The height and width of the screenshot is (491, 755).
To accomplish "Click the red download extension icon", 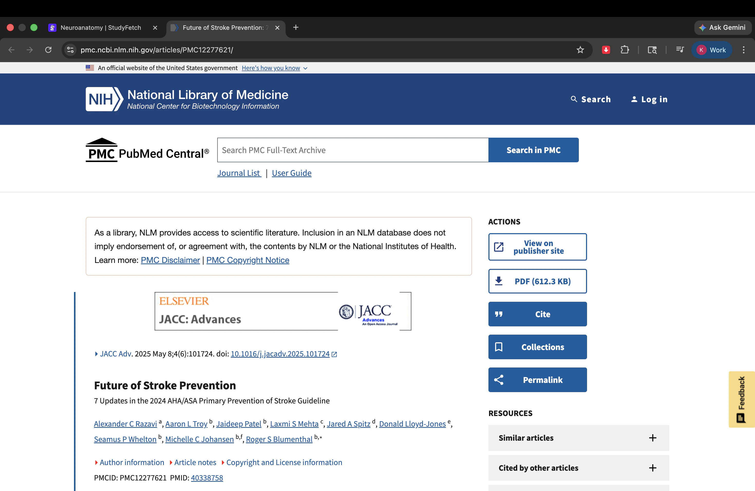I will click(x=606, y=50).
